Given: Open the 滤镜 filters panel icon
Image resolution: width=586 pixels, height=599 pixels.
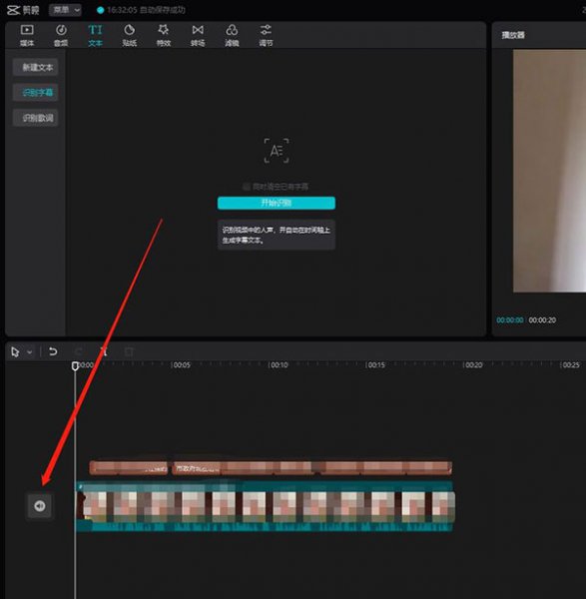Looking at the screenshot, I should click(232, 35).
